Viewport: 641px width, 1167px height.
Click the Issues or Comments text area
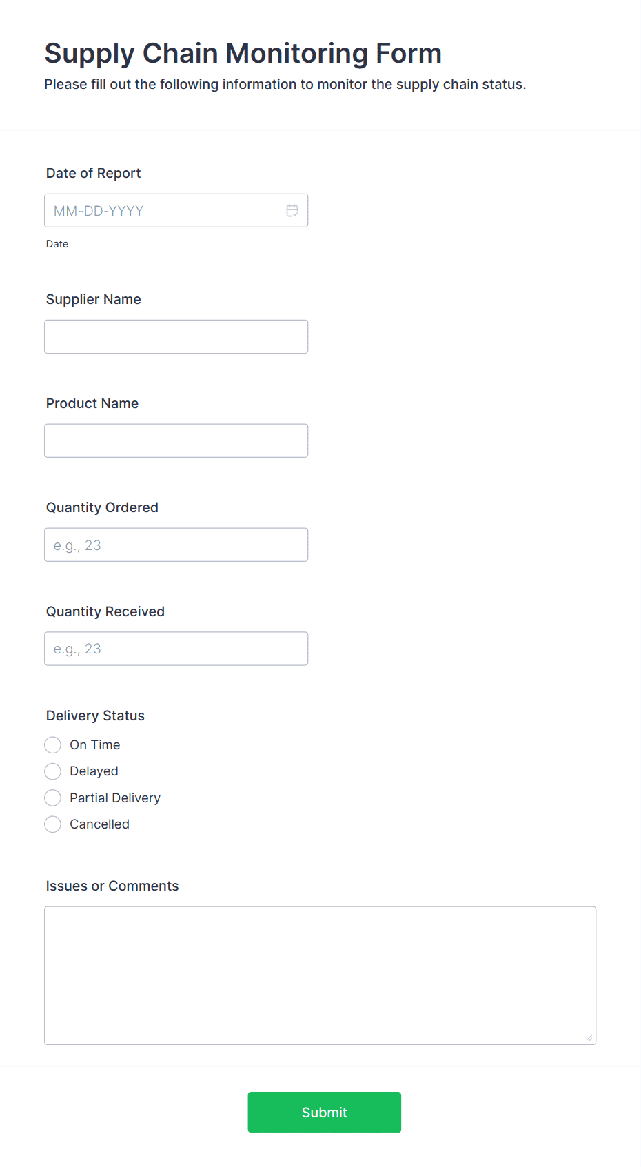(320, 976)
